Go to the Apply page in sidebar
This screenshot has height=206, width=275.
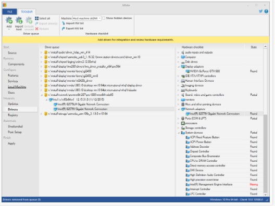(x=11, y=144)
